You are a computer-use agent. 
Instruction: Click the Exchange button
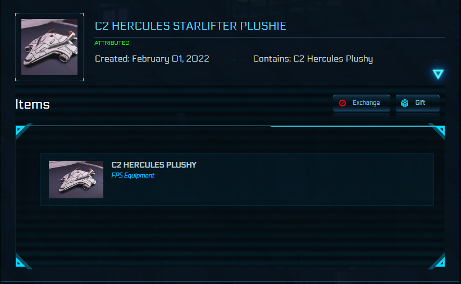point(361,103)
